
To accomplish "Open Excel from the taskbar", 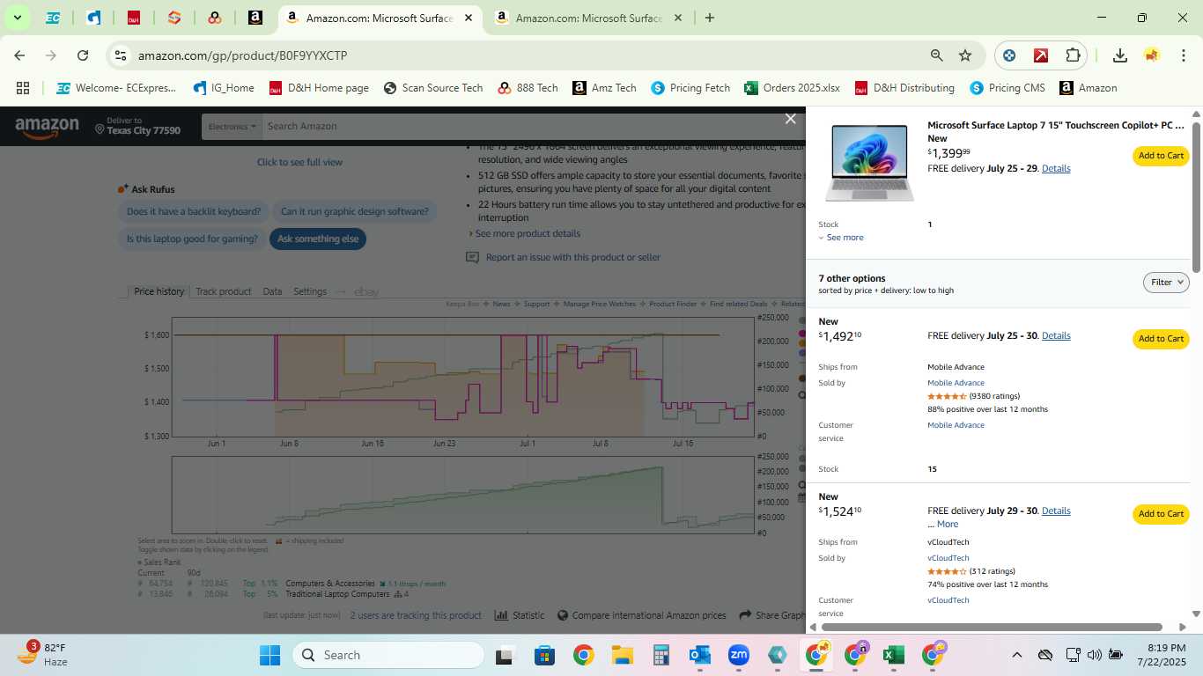I will click(x=894, y=655).
